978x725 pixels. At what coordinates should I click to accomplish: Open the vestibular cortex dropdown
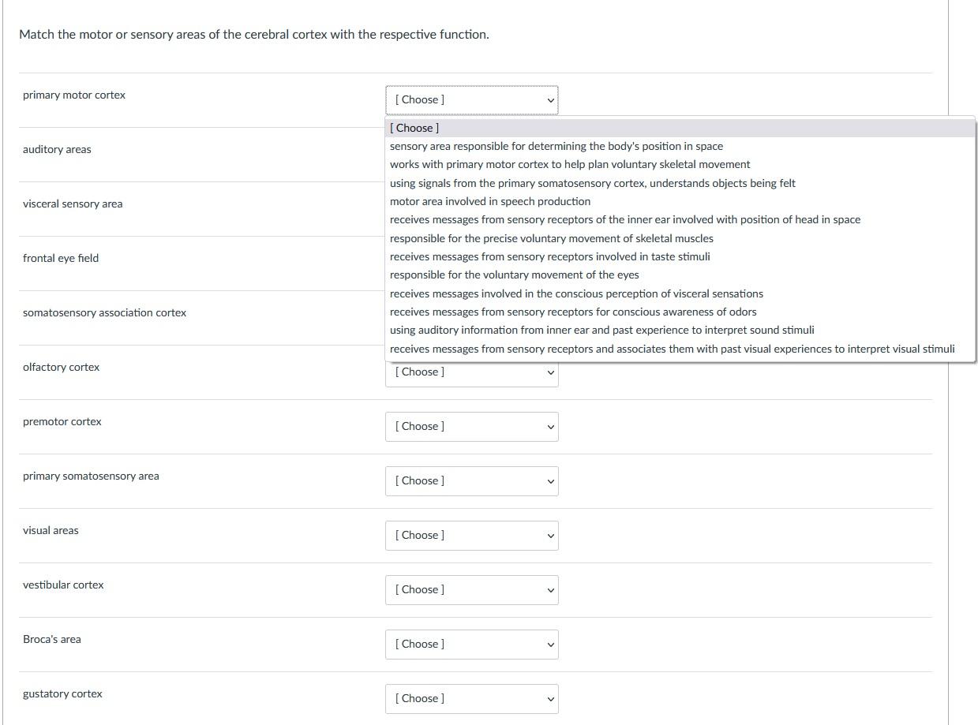coord(471,590)
